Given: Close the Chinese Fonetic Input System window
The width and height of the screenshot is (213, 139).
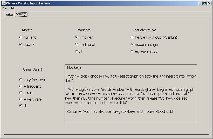Looking at the screenshot, I should [209, 3].
